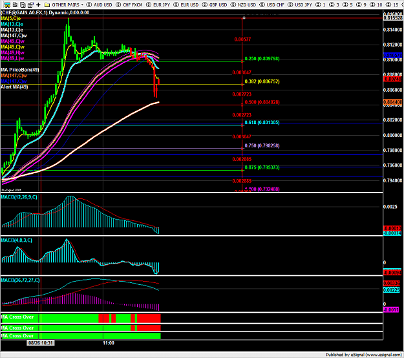Click the 0.815528 price tag at axis top
This screenshot has width=404, height=358.
(x=392, y=18)
